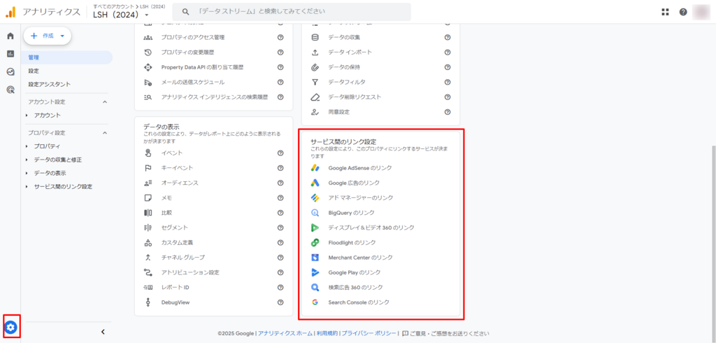Show help for キーイベント row
This screenshot has height=343, width=716.
pyautogui.click(x=280, y=168)
